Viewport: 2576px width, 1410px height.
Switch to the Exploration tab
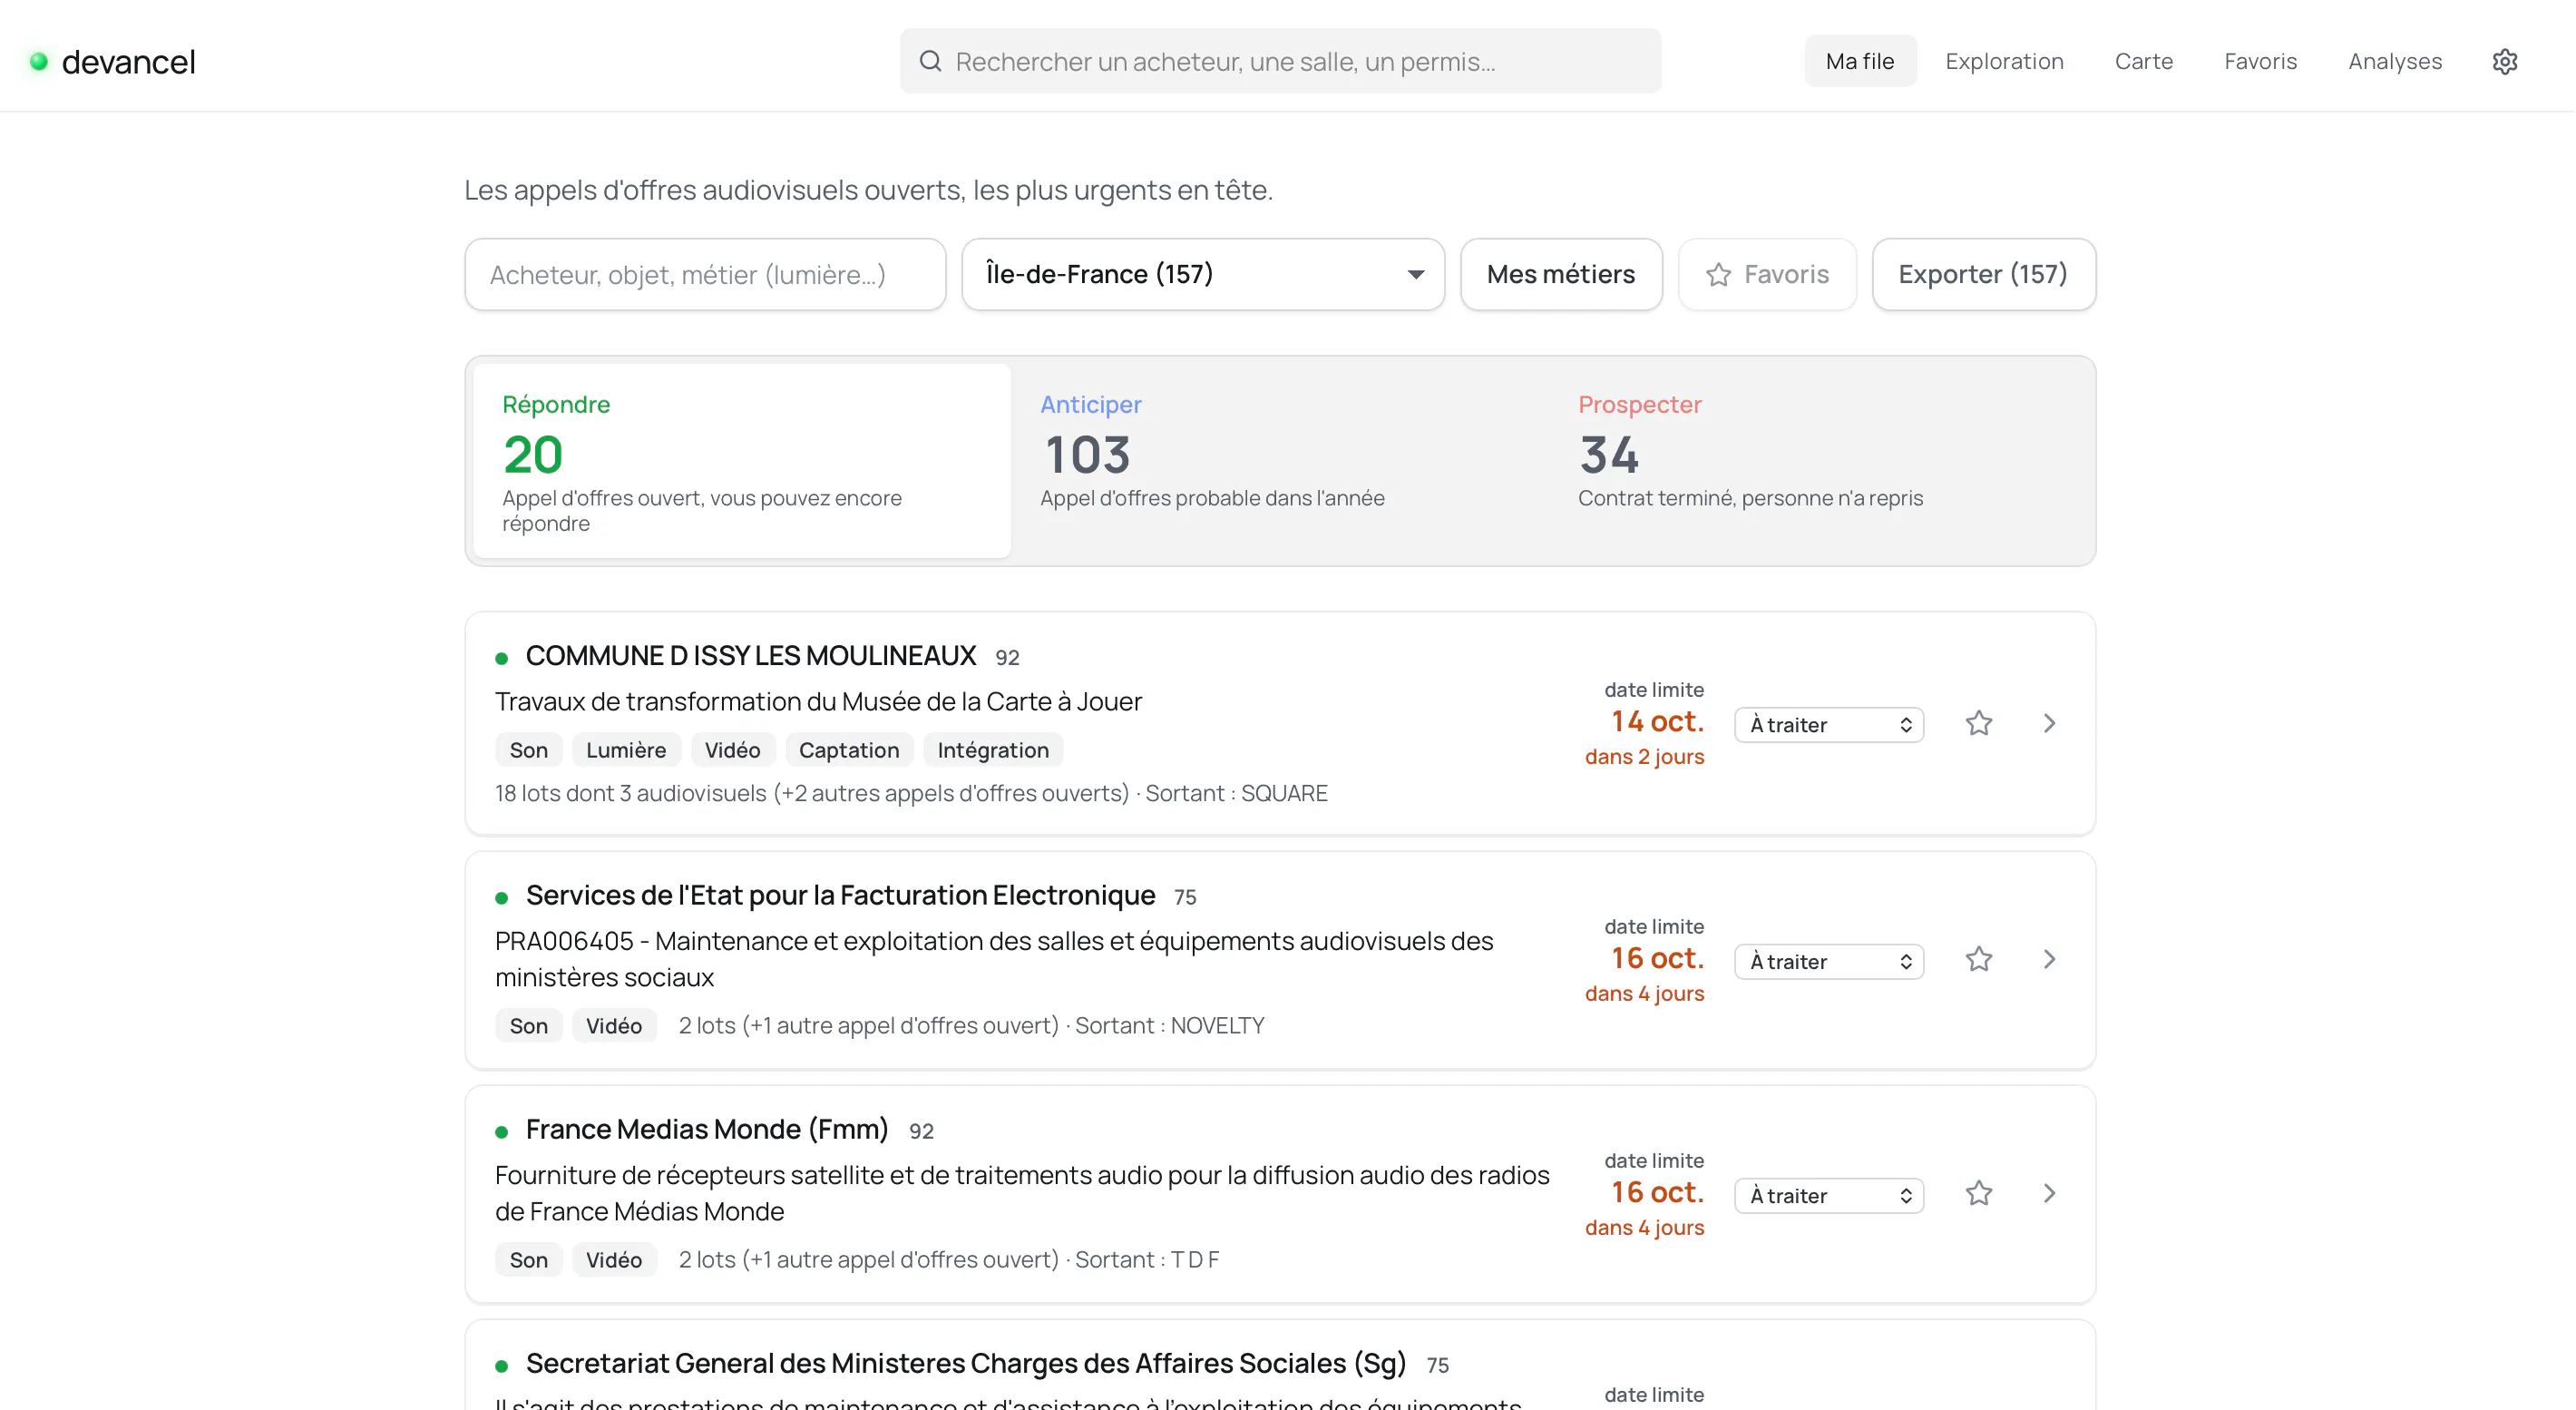coord(2004,61)
